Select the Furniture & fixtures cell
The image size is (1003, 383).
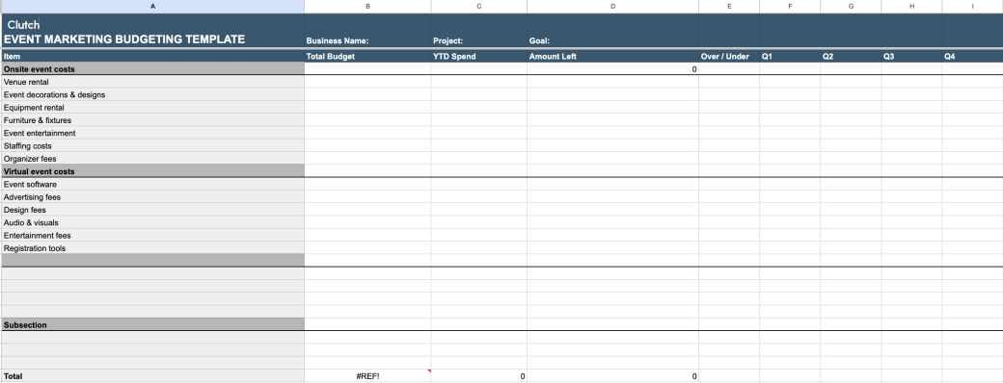pyautogui.click(x=152, y=120)
